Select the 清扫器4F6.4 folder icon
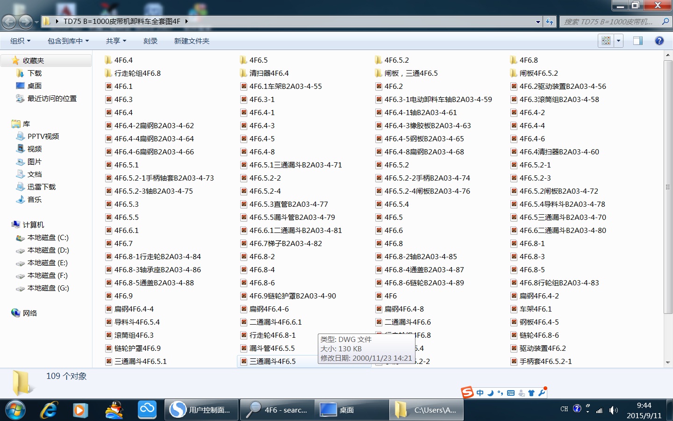673x421 pixels. (243, 73)
